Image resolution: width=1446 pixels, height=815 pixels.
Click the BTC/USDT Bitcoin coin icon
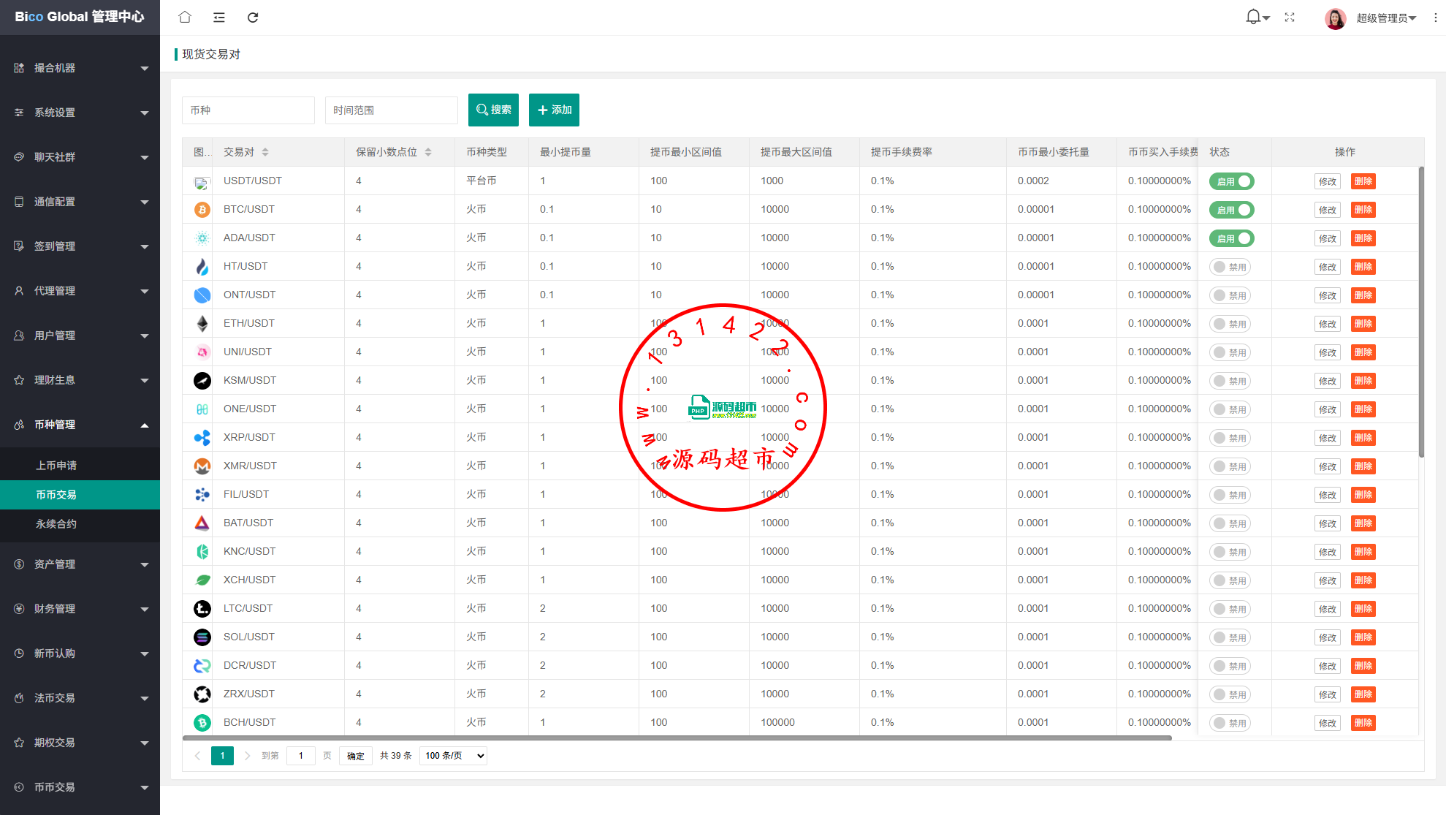coord(202,210)
